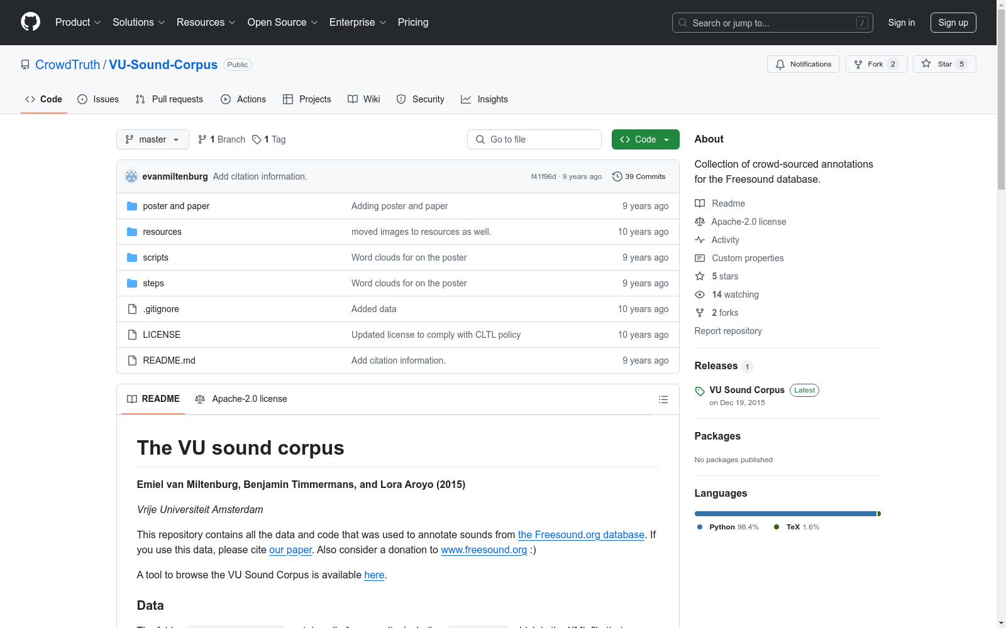The image size is (1006, 628).
Task: Click the book icon beside Readme
Action: [x=700, y=203]
